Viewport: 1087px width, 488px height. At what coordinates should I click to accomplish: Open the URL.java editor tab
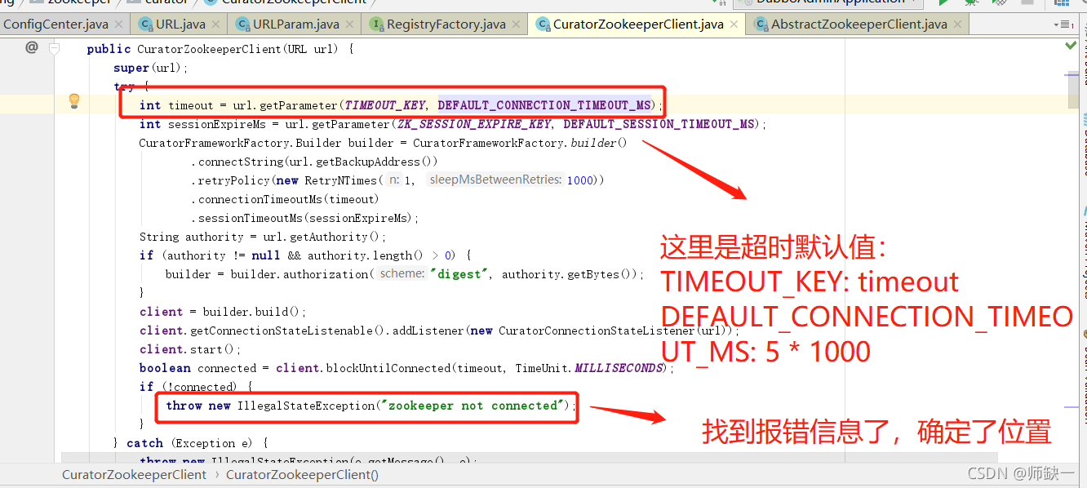180,24
